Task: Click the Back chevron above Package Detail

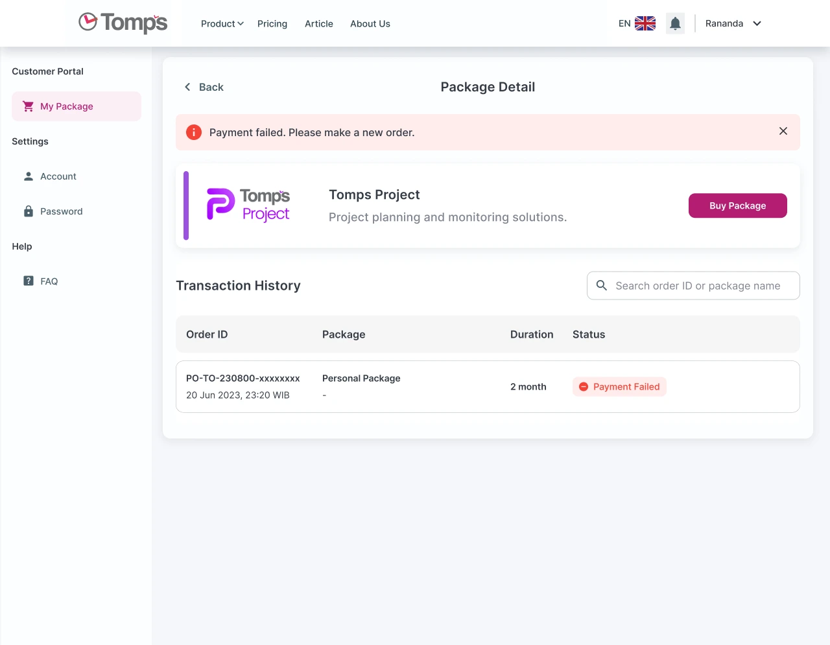Action: click(187, 87)
